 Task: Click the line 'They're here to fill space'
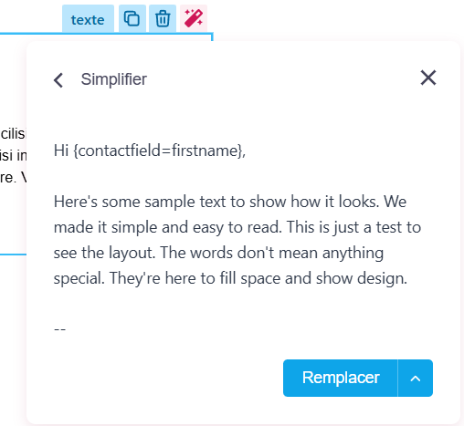tap(230, 278)
